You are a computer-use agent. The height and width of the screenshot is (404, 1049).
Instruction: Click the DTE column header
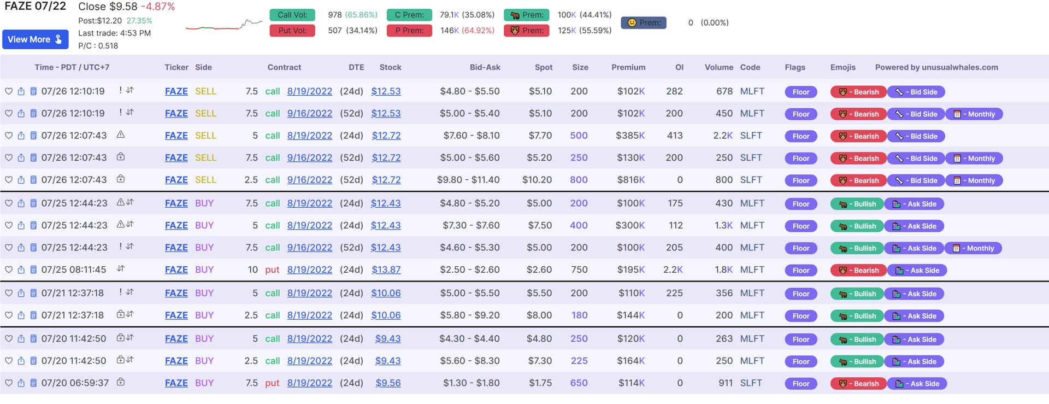[x=356, y=67]
